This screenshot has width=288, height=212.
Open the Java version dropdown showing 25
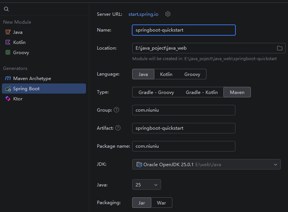146,185
